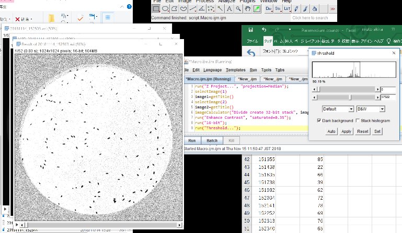This screenshot has width=402, height=233.
Task: Select the Hand scrolling tool
Action: pos(247,9)
